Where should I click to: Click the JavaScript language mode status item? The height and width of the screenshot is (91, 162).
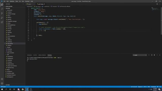tap(153, 87)
